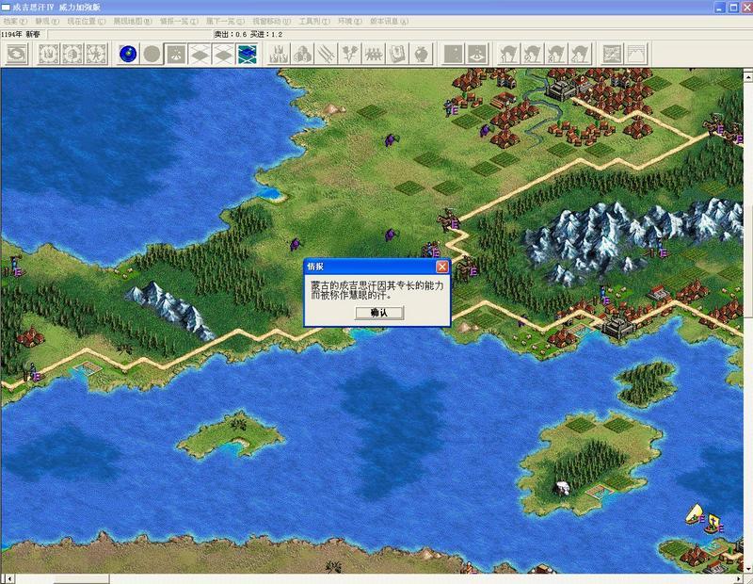
Task: Click the horizontal scrollbar right arrow
Action: 738,578
